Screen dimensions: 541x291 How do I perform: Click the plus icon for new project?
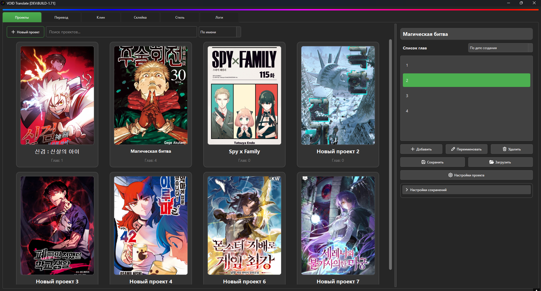(x=13, y=32)
